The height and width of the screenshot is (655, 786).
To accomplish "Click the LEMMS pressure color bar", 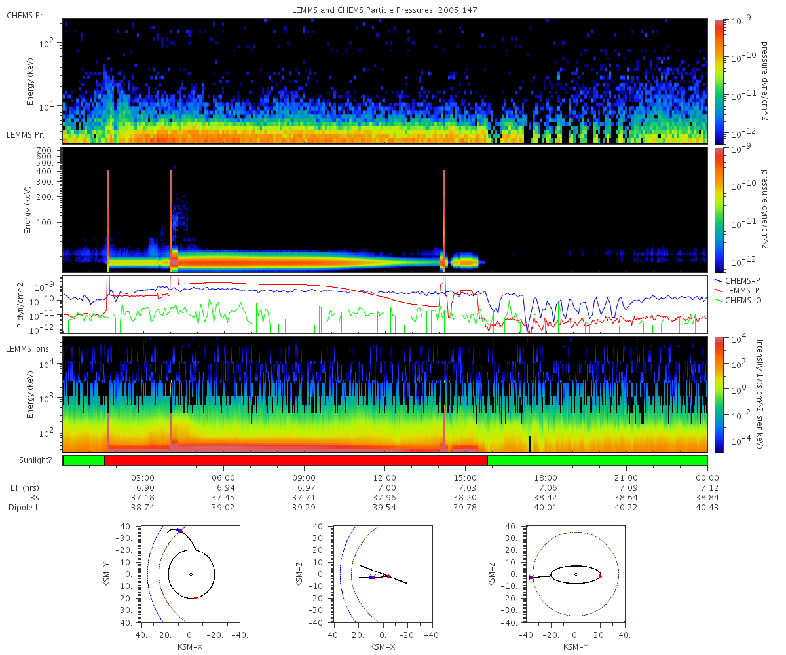I will point(720,210).
